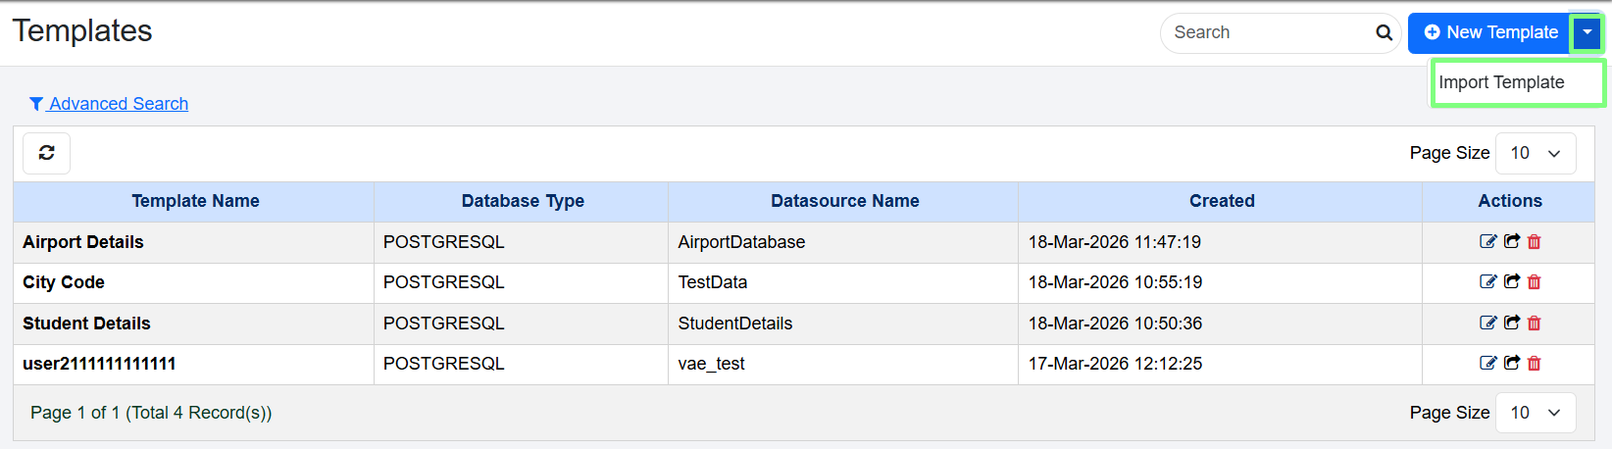The height and width of the screenshot is (449, 1612).
Task: Edit the City Code template
Action: (1487, 281)
